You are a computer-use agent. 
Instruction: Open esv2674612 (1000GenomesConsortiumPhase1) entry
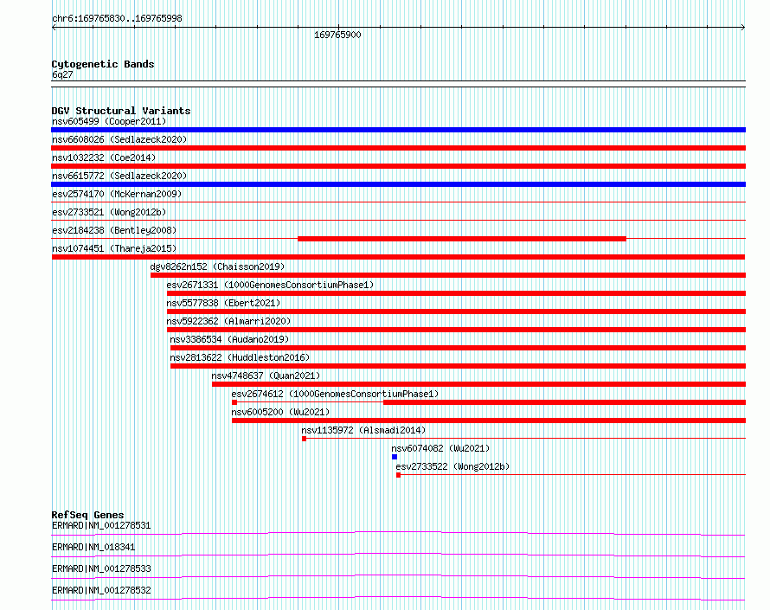(x=335, y=394)
